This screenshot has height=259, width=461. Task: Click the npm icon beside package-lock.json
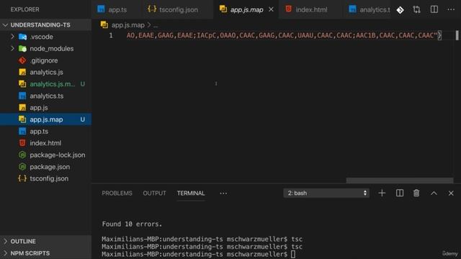coord(22,155)
